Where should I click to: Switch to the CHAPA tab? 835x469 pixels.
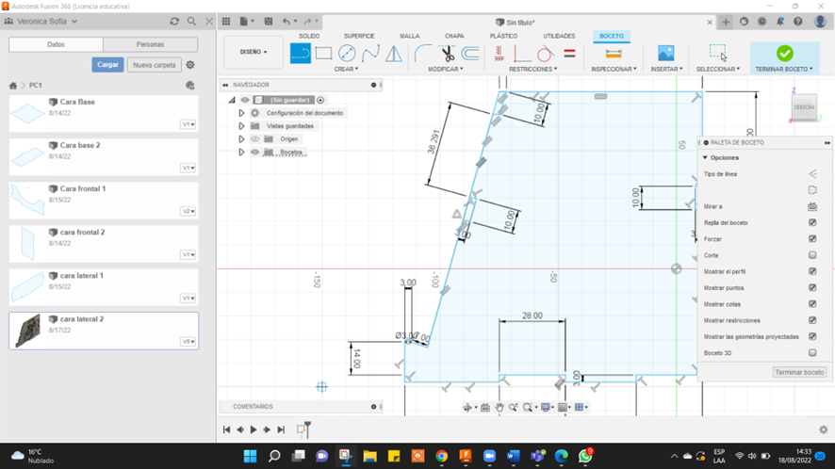pyautogui.click(x=454, y=36)
